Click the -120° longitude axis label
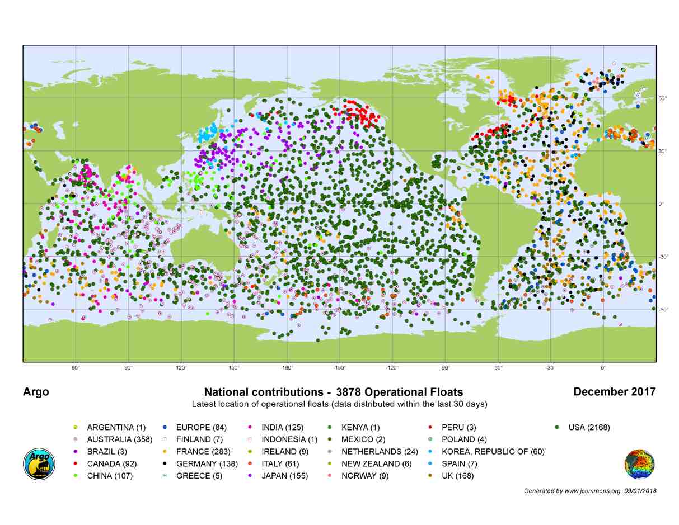 click(392, 368)
